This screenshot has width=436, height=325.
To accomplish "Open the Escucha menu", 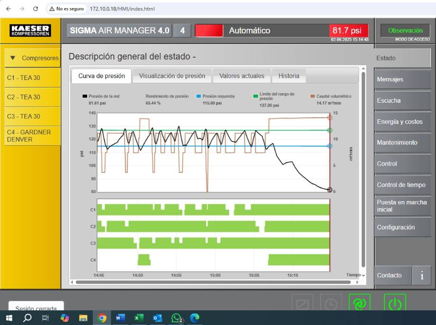I will 403,100.
